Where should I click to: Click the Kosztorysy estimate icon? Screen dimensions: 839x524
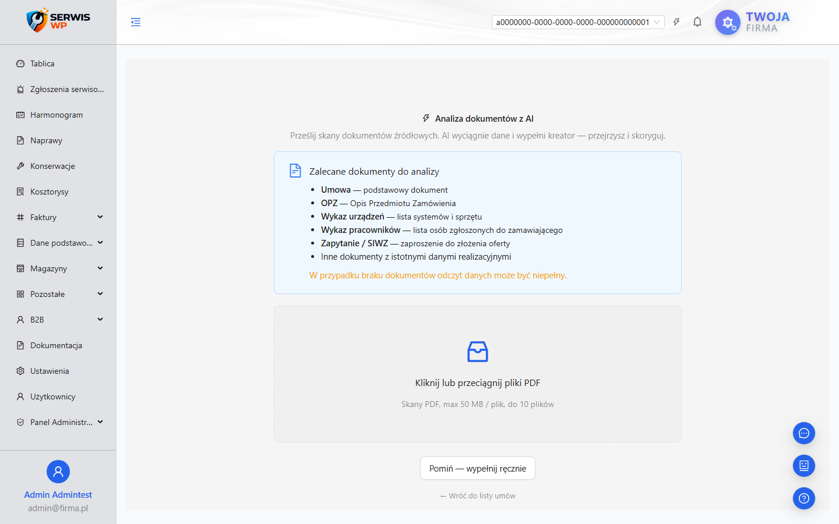pyautogui.click(x=20, y=192)
